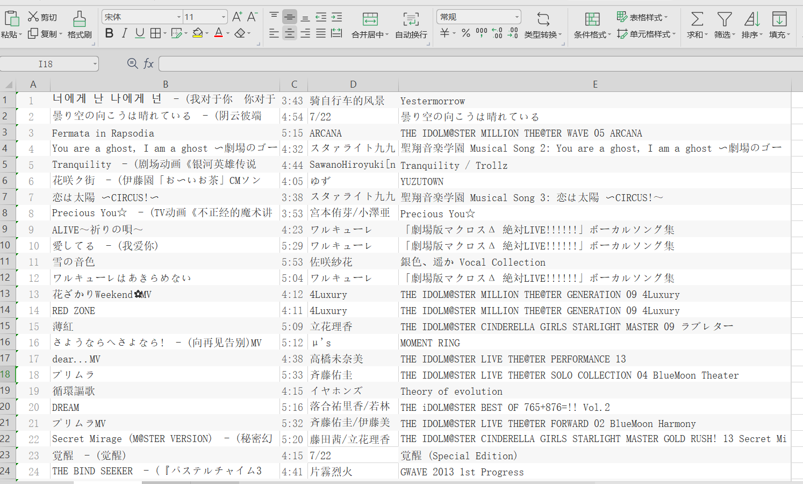This screenshot has height=484, width=803.
Task: Toggle Bold formatting
Action: (x=109, y=33)
